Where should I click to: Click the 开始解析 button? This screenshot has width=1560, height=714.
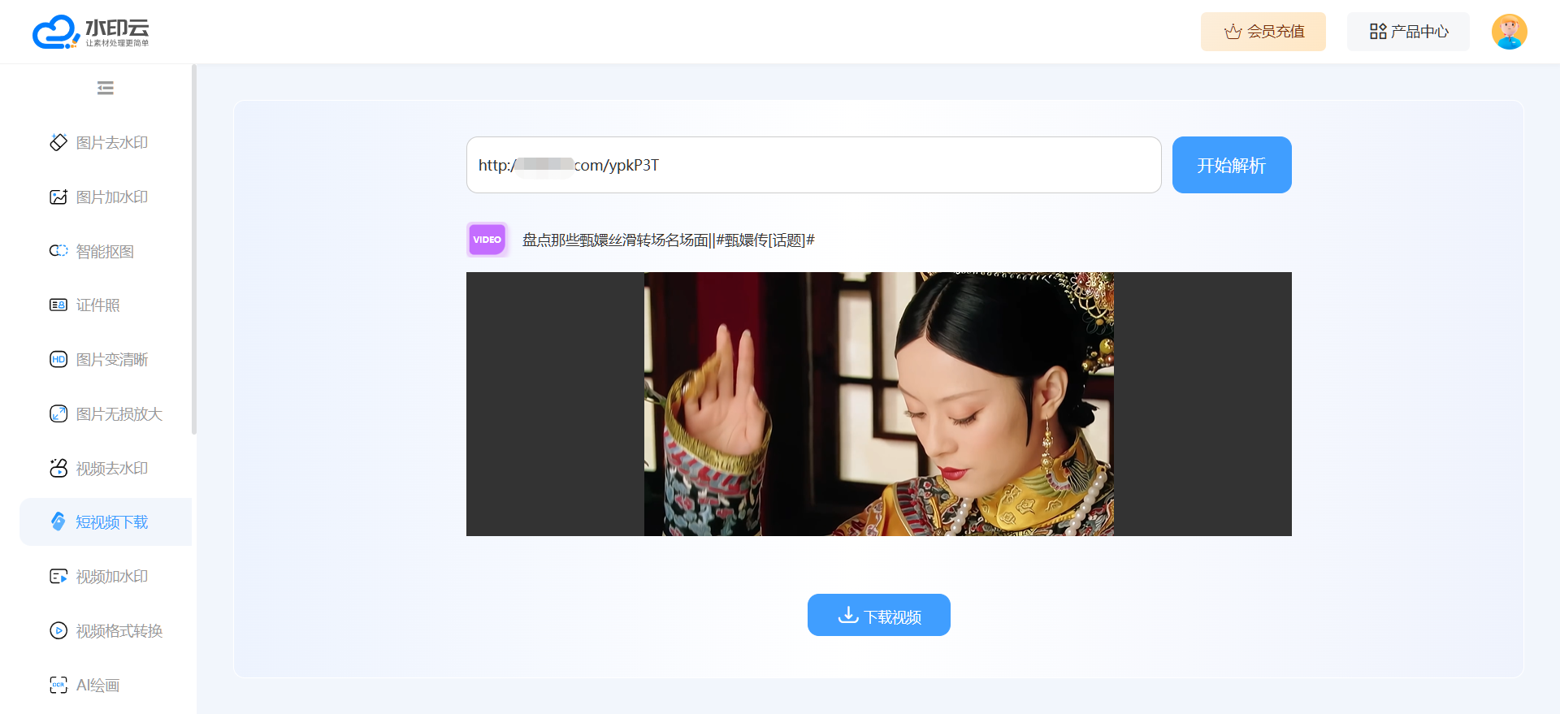pyautogui.click(x=1232, y=165)
